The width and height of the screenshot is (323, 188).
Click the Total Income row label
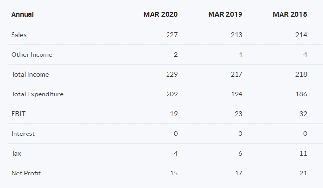click(30, 74)
